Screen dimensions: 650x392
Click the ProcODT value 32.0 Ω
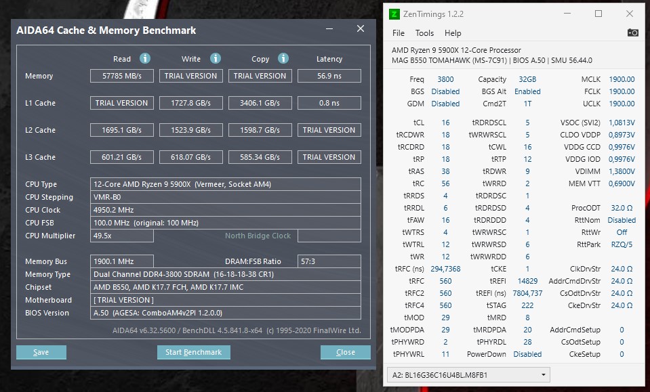pyautogui.click(x=622, y=208)
